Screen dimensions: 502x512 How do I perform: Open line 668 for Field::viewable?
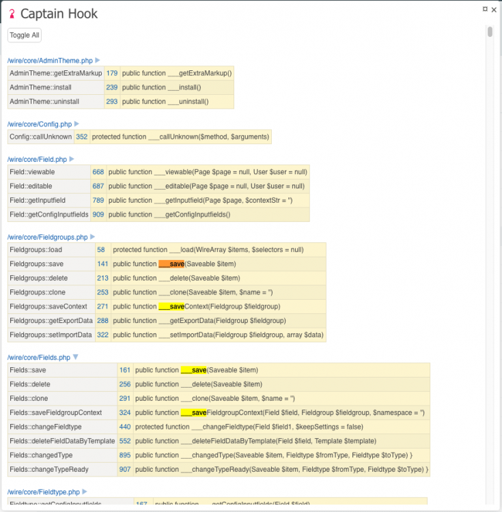click(x=98, y=172)
